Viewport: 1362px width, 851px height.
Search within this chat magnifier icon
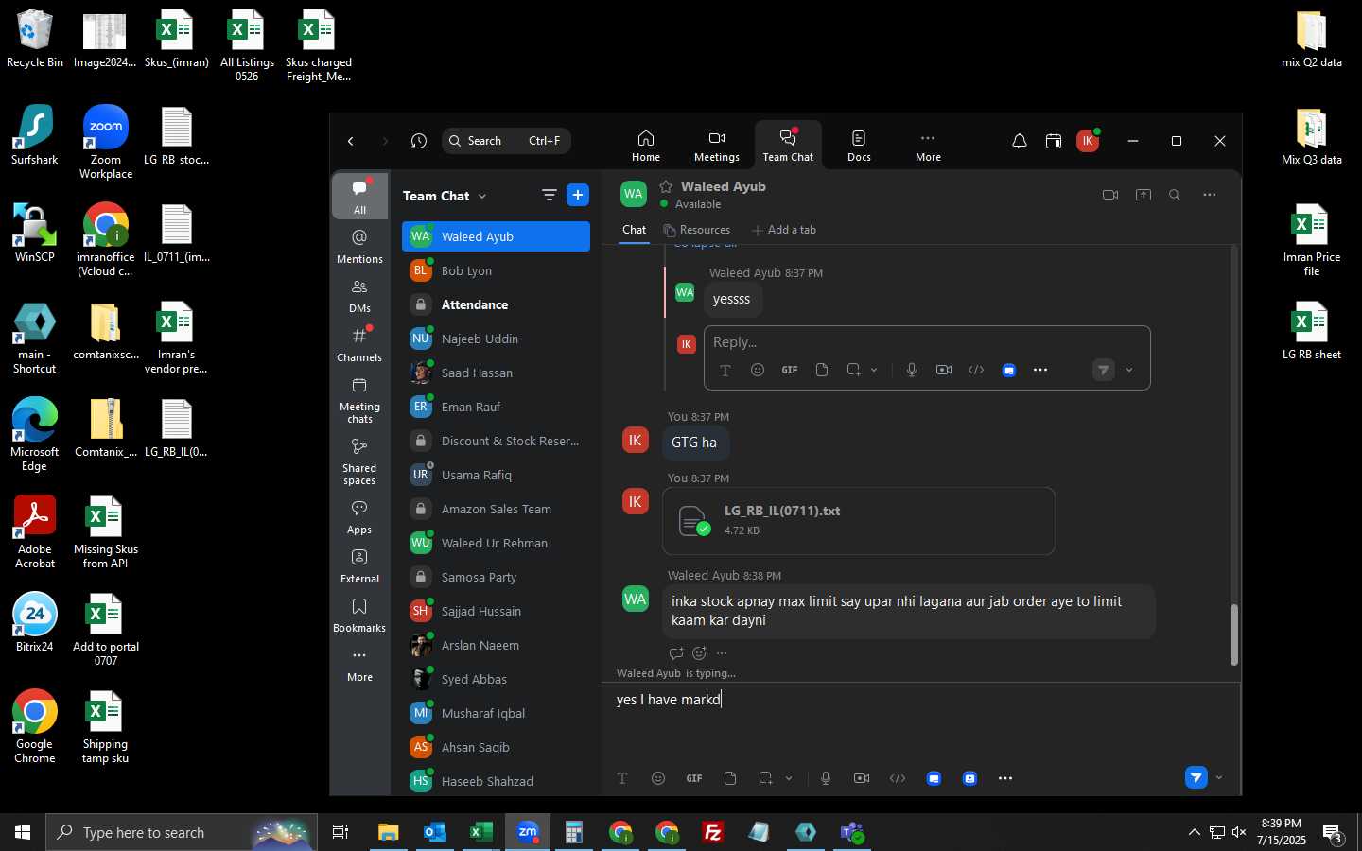(1175, 195)
